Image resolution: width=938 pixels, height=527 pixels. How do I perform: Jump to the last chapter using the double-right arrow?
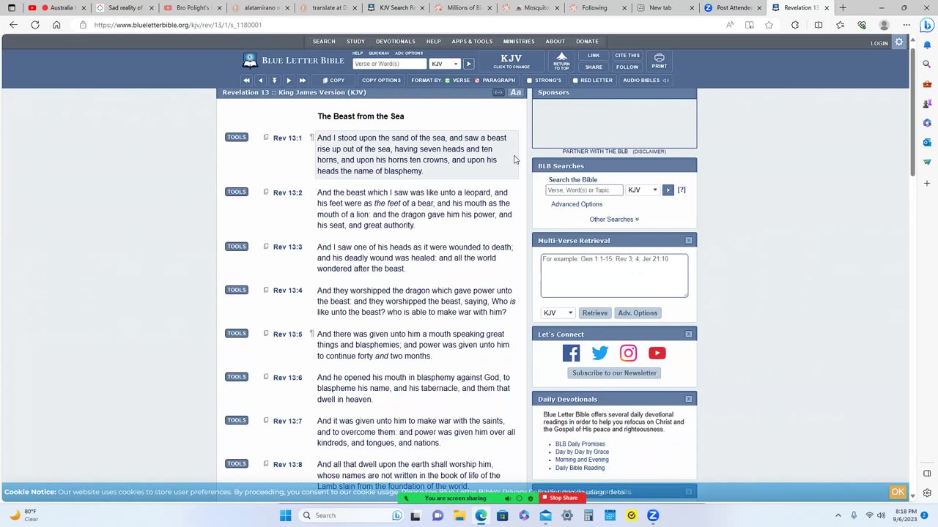pyautogui.click(x=302, y=80)
